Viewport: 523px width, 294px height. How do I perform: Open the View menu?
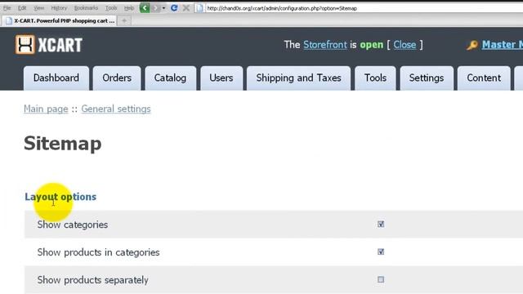(39, 8)
